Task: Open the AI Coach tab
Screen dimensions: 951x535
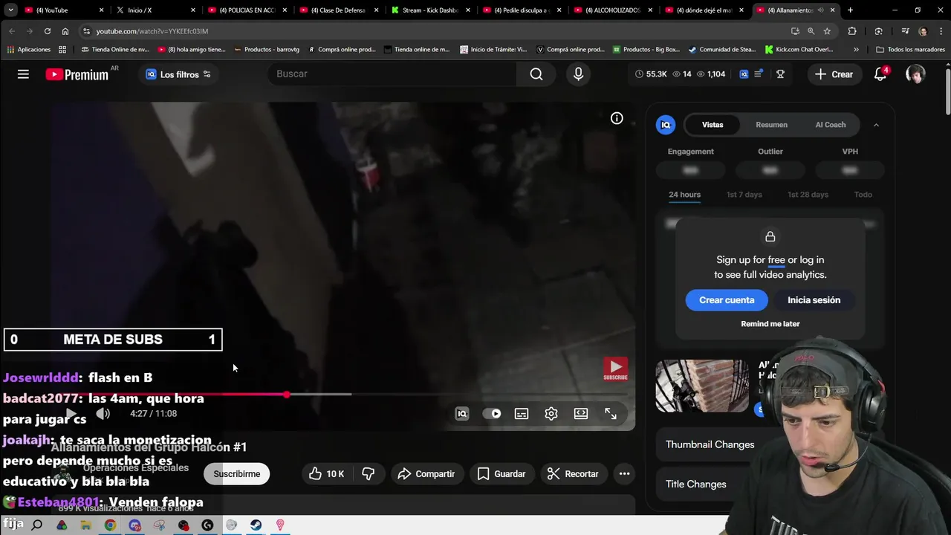Action: 831,125
